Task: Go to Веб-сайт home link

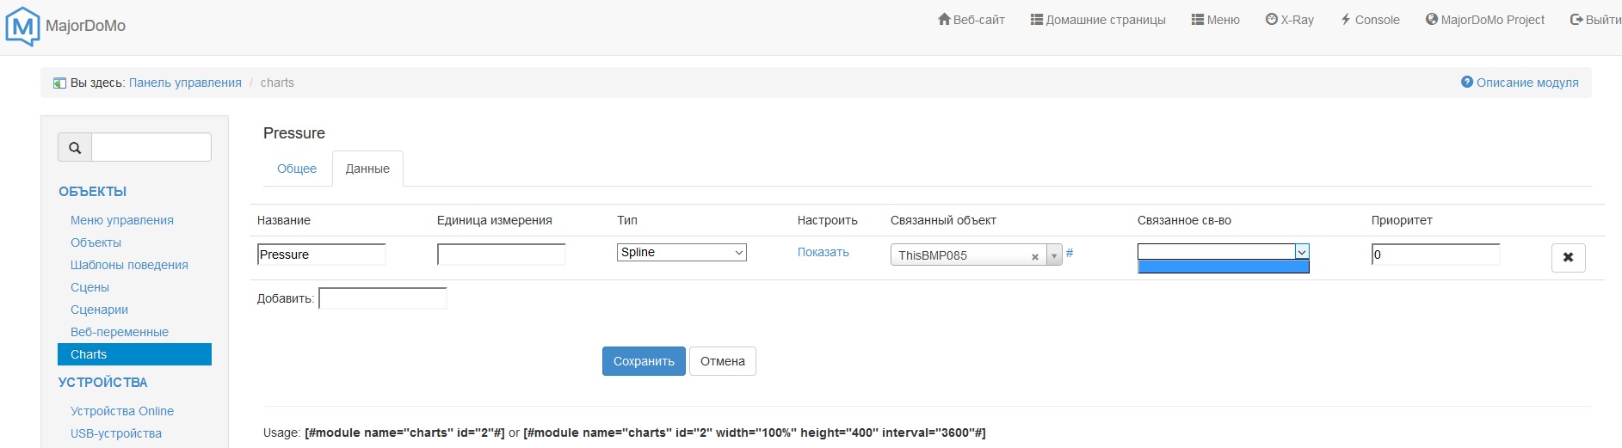Action: pyautogui.click(x=971, y=20)
